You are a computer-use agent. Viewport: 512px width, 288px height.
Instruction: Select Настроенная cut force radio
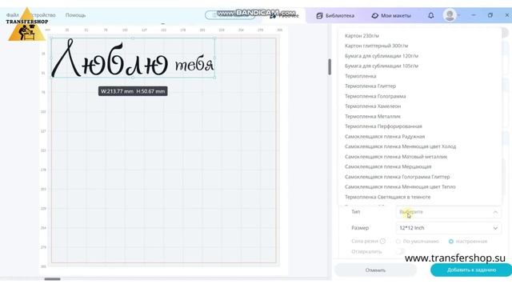(451, 242)
